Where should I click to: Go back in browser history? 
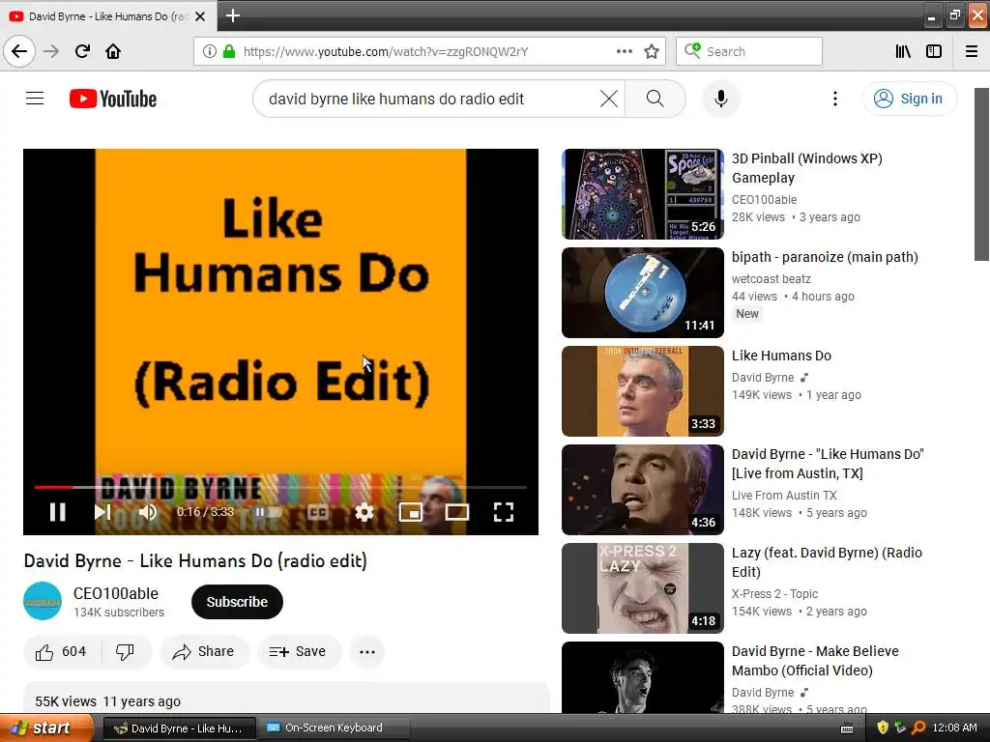pyautogui.click(x=19, y=51)
